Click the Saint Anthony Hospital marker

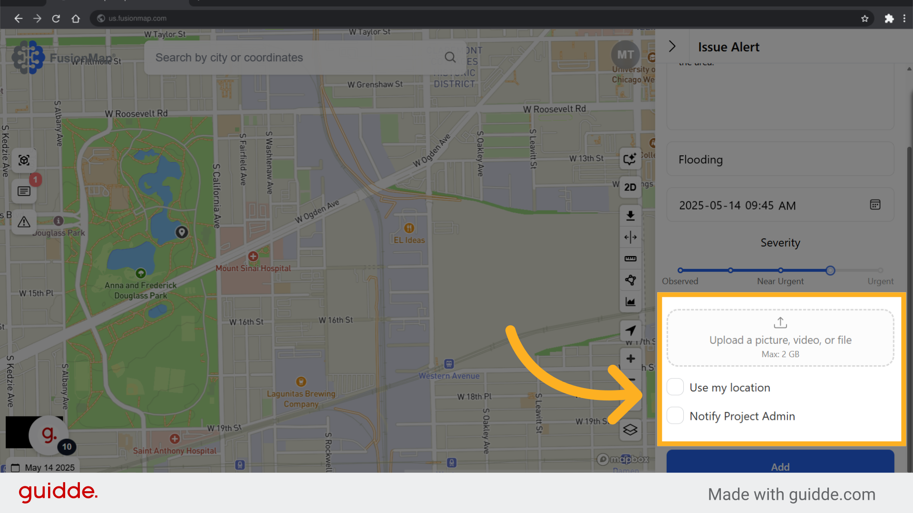[x=175, y=438]
